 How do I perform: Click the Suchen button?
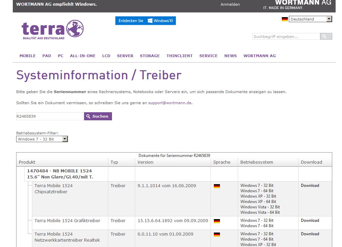point(98,116)
